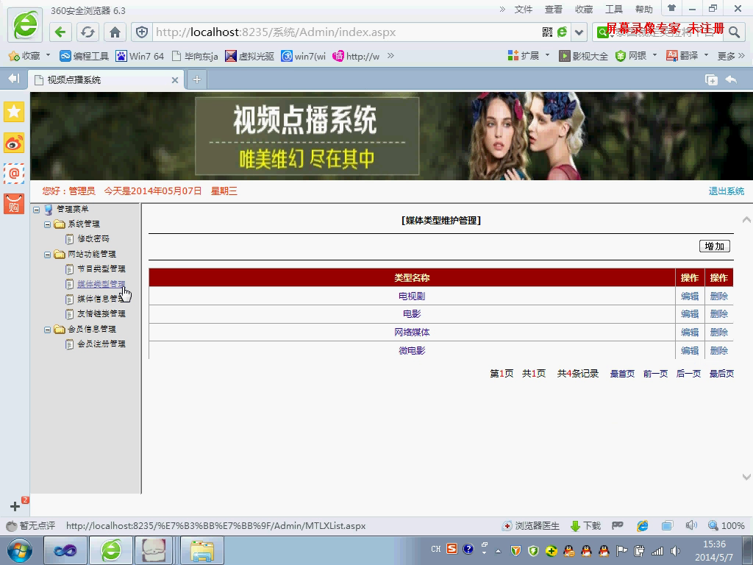
Task: Click the security shield icon beside address
Action: coord(142,32)
